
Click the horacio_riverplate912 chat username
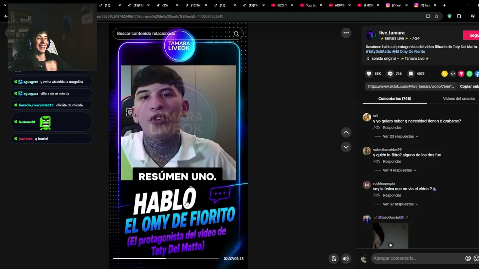tap(36, 105)
